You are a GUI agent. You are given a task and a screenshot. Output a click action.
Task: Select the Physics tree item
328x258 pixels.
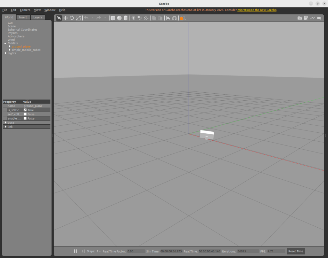point(12,33)
